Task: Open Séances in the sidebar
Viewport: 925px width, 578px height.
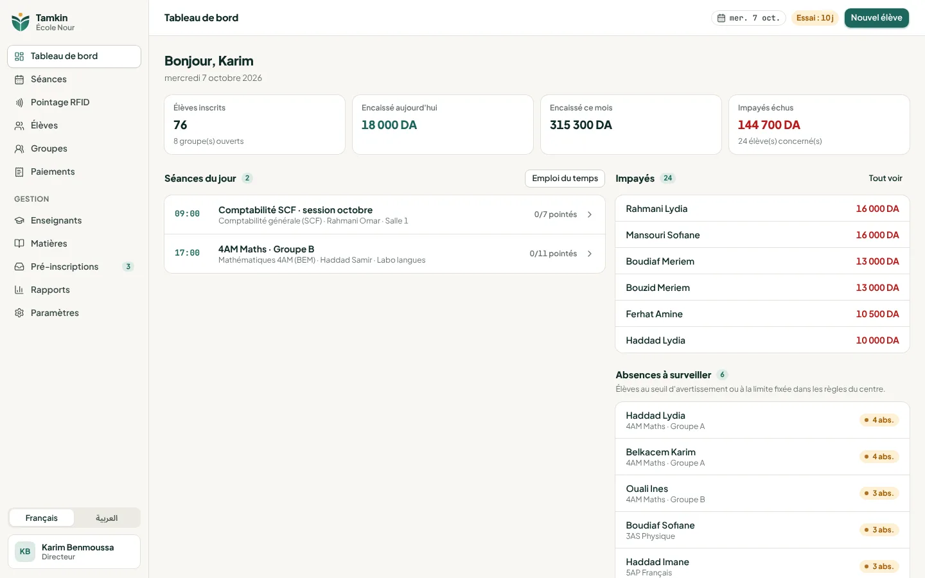Action: [74, 80]
